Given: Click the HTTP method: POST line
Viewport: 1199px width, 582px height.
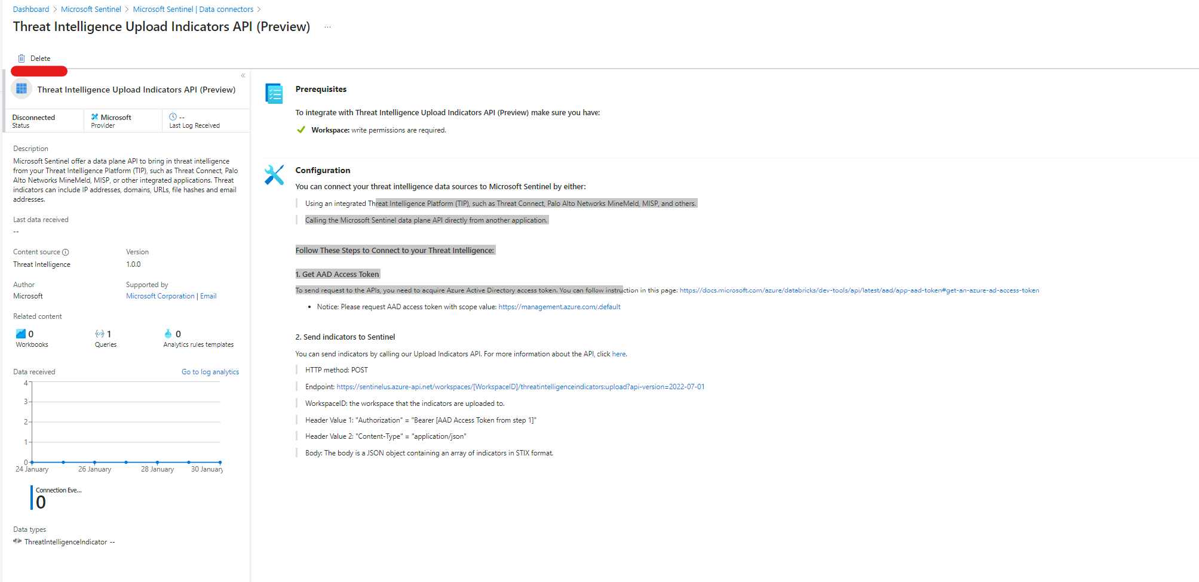Looking at the screenshot, I should [x=336, y=370].
